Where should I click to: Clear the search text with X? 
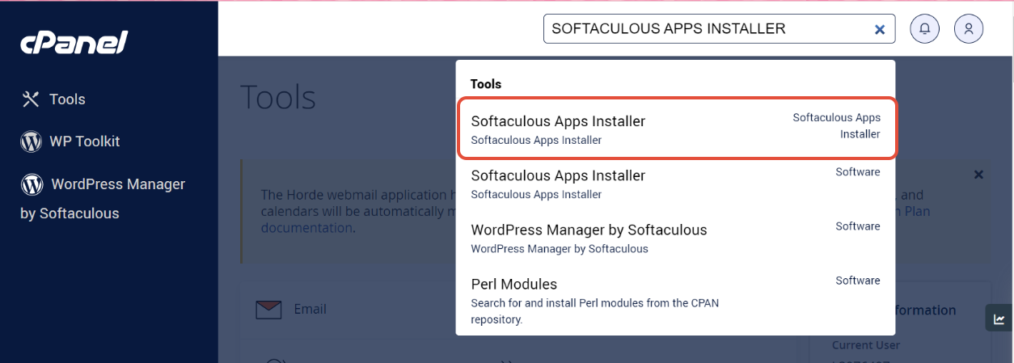coord(880,29)
